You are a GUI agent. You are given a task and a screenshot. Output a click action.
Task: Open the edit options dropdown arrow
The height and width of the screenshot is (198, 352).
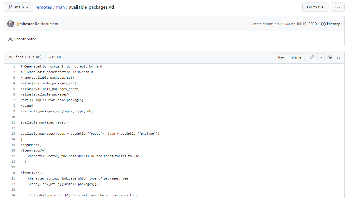point(321,57)
